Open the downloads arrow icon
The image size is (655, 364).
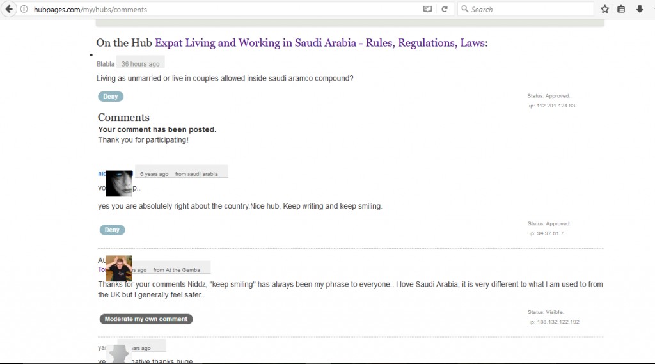[x=640, y=9]
